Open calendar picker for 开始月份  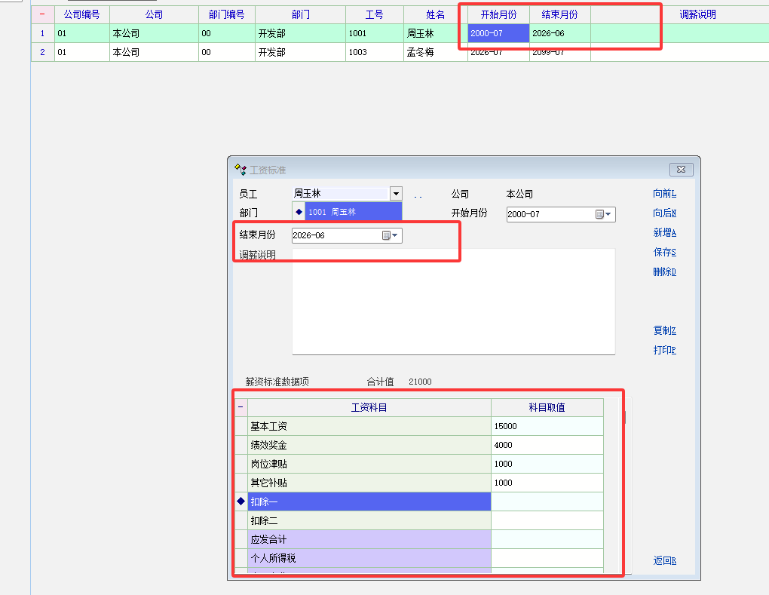tap(603, 214)
